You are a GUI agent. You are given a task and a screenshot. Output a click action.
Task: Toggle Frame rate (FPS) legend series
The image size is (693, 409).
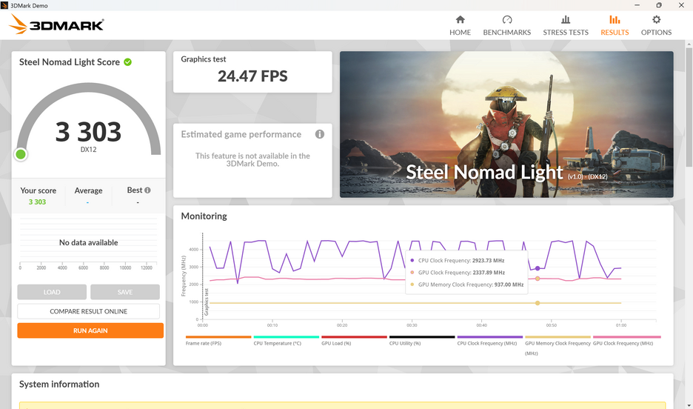tap(218, 341)
